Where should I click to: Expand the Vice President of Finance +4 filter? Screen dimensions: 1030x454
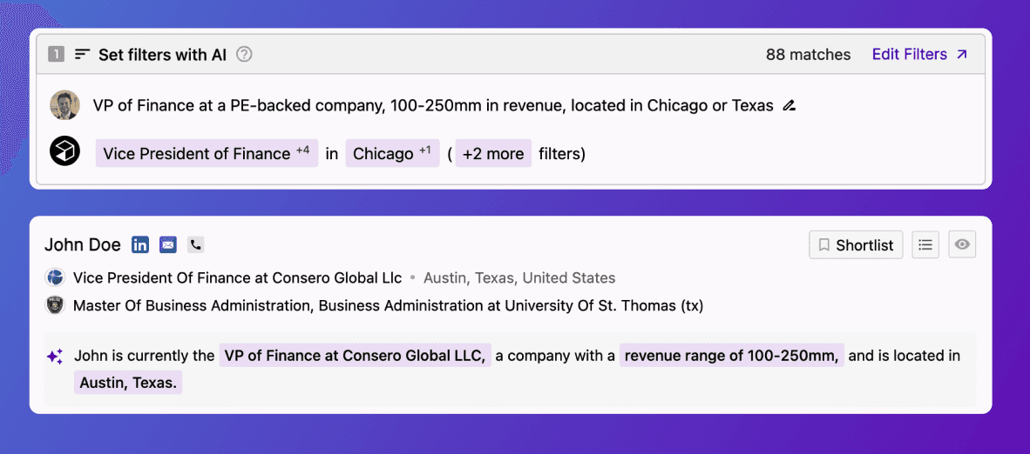tap(207, 153)
